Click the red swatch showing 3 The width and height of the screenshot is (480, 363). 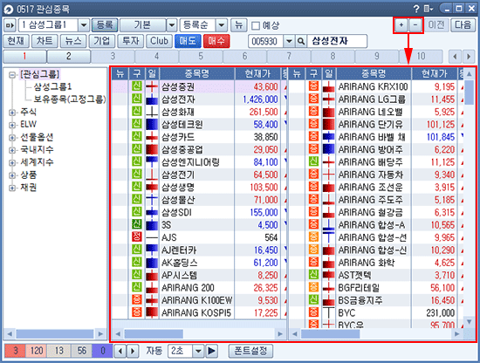16,351
